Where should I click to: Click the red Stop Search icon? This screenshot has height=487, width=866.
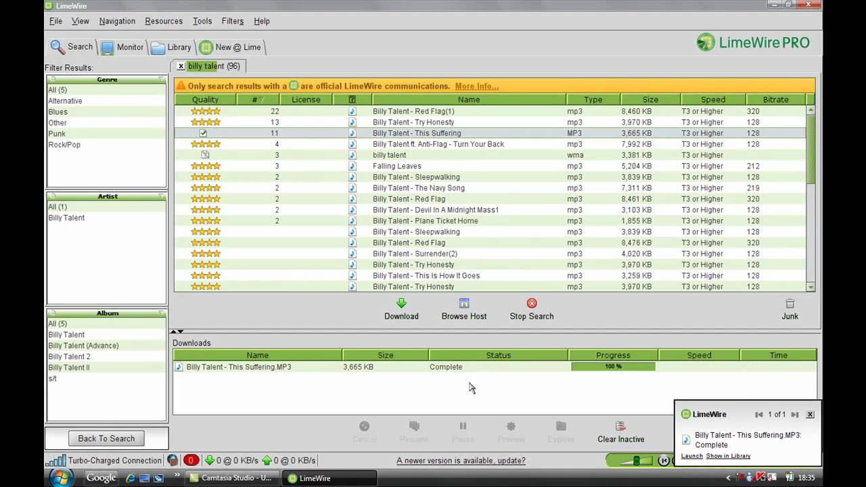(x=532, y=303)
